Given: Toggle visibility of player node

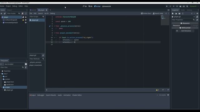Looking at the screenshot, I should click(26, 17).
